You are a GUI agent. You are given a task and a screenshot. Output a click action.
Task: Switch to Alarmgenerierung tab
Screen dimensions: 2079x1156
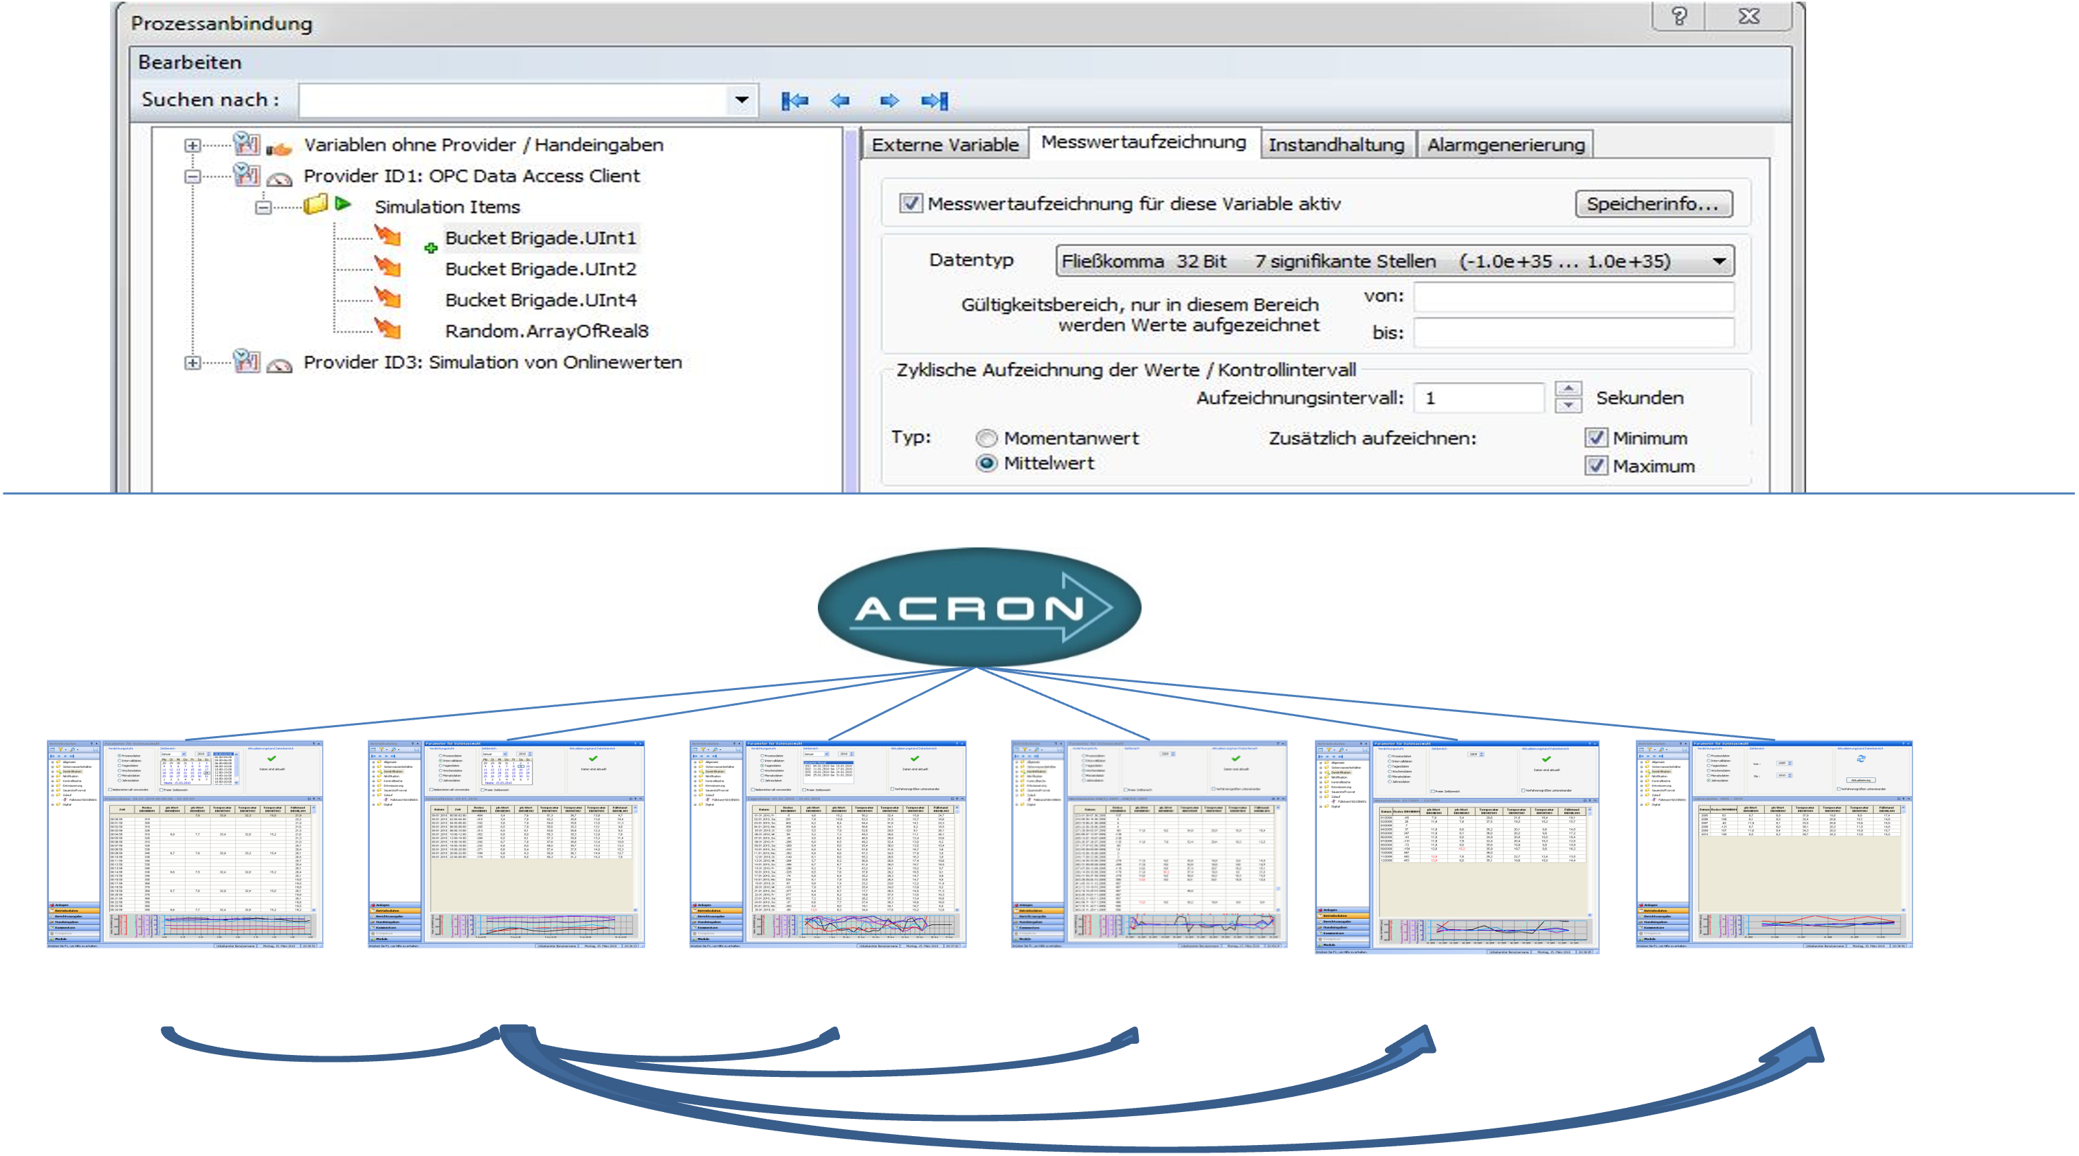[x=1506, y=144]
